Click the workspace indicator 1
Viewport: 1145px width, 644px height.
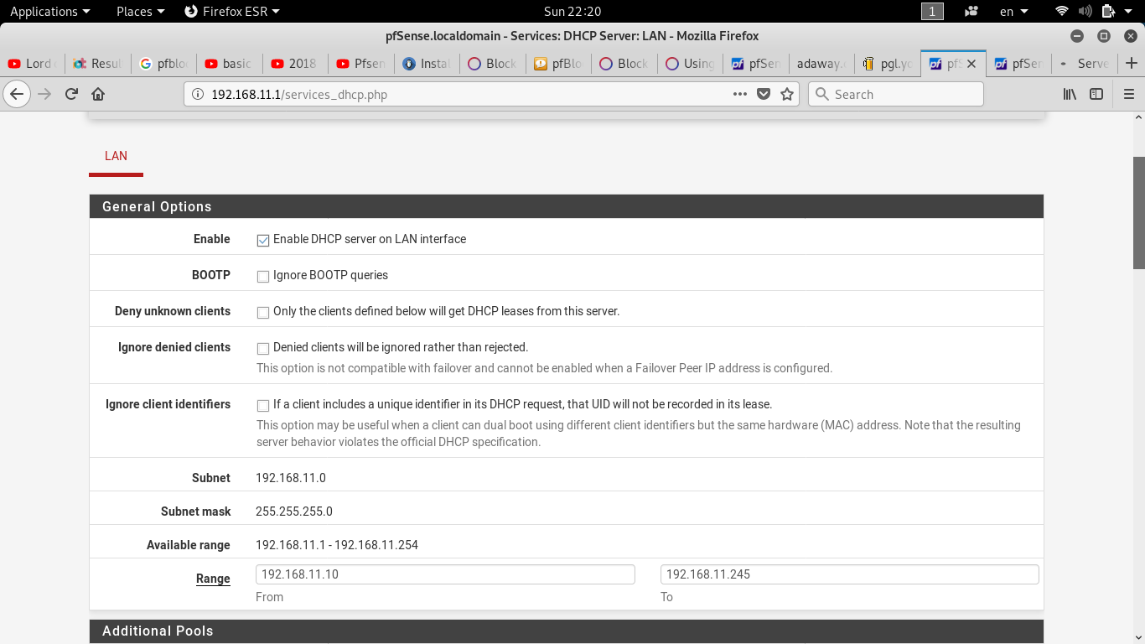coord(932,11)
